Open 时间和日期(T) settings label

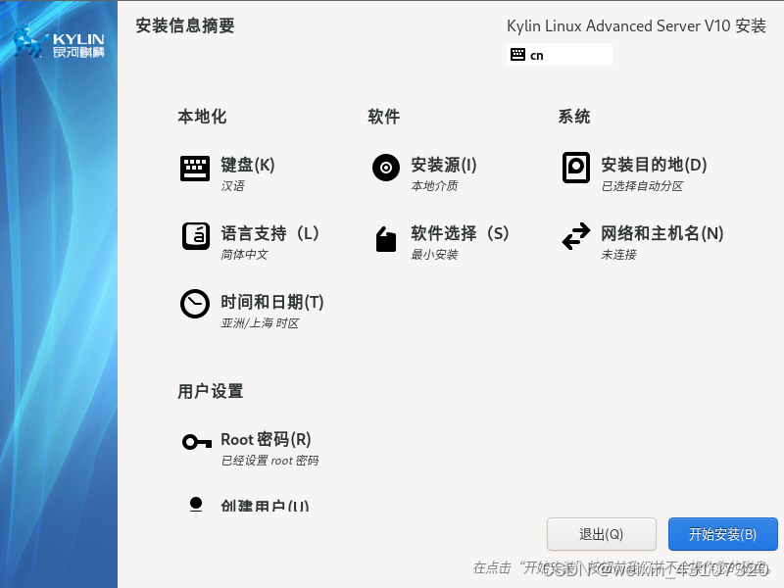pyautogui.click(x=272, y=302)
